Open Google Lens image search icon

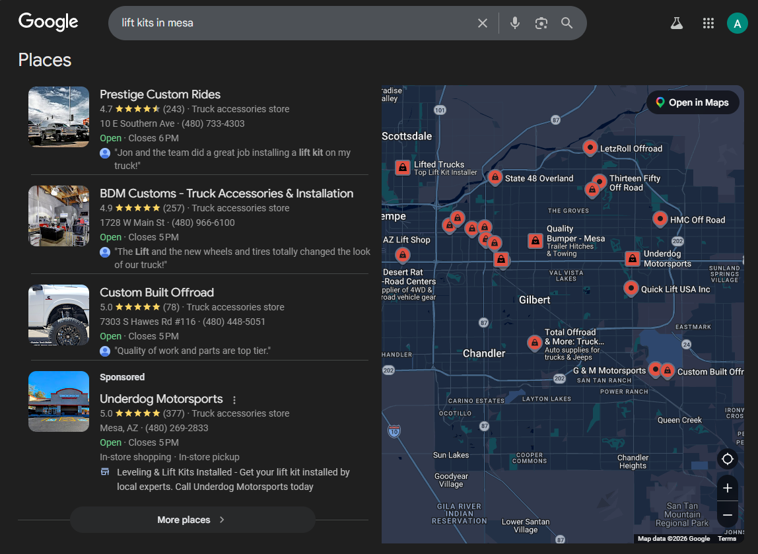[x=541, y=23]
